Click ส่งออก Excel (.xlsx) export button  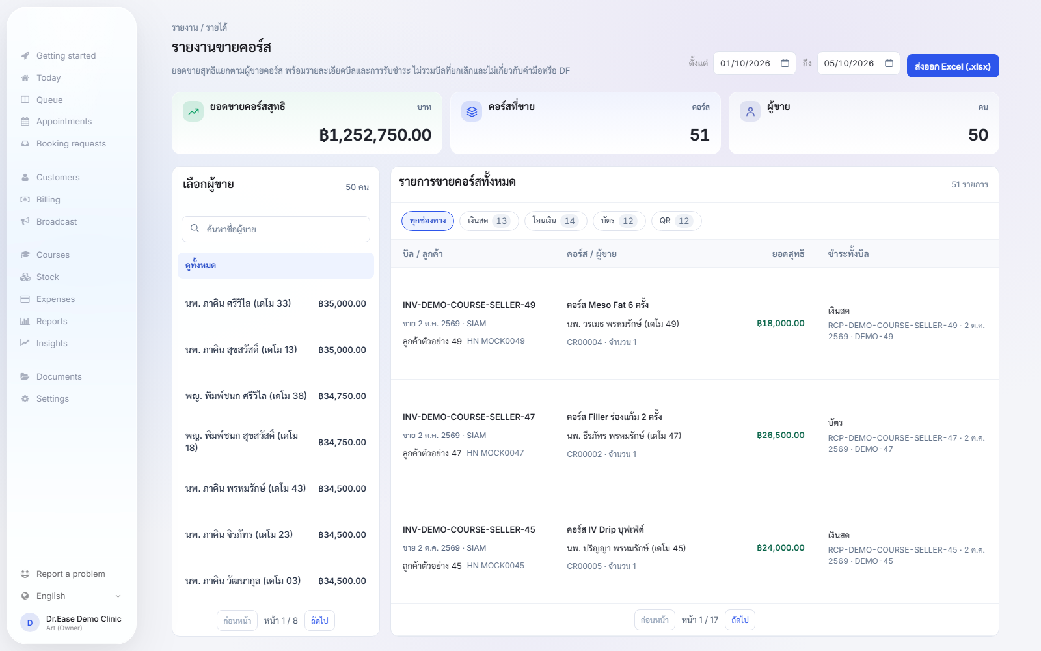click(953, 66)
